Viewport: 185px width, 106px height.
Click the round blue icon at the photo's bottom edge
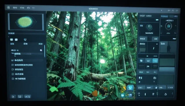[122, 95]
